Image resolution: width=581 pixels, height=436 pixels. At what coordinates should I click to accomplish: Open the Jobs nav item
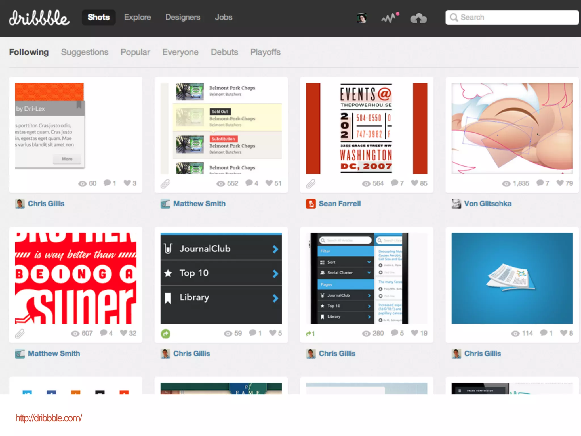coord(224,17)
